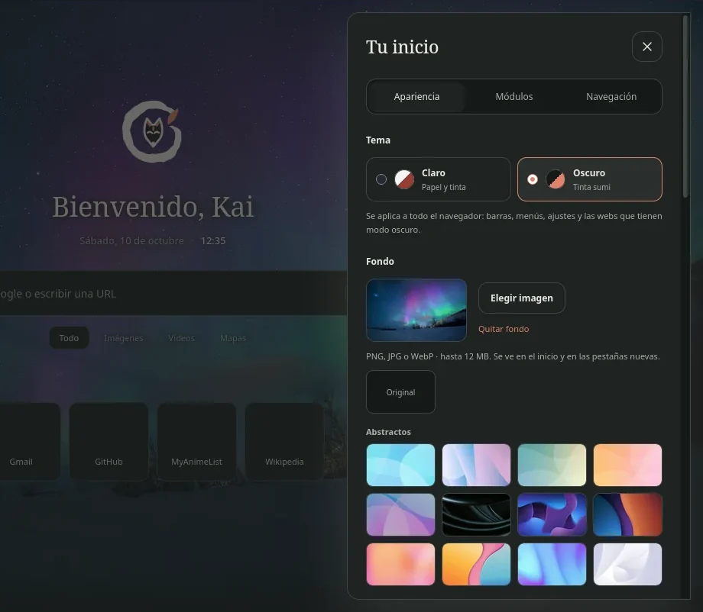Go to the Navegación tab

tap(611, 97)
